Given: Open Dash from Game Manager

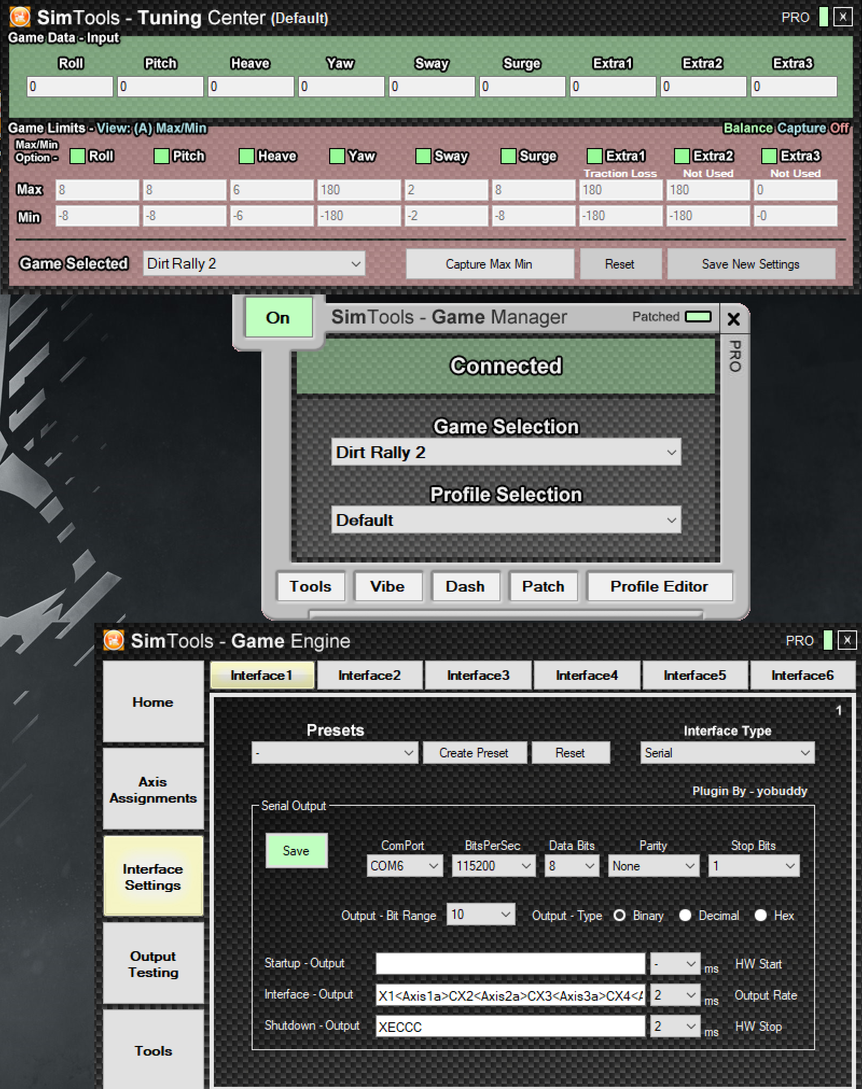Looking at the screenshot, I should tap(465, 586).
